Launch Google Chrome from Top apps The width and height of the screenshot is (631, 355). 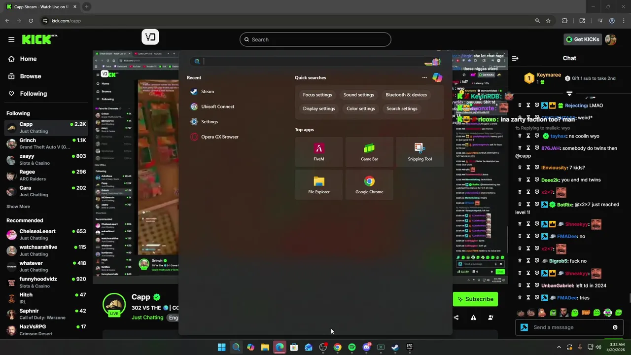369,185
